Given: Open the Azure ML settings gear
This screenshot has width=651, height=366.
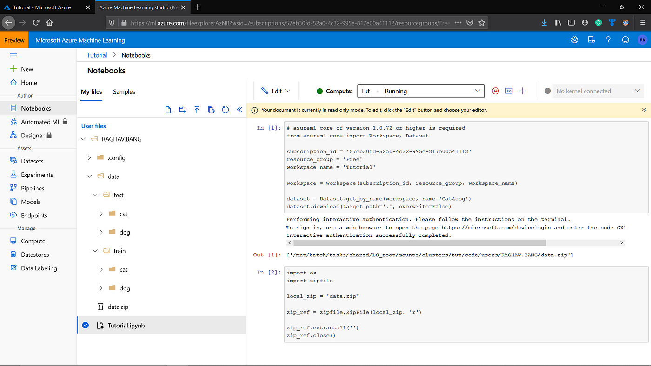Looking at the screenshot, I should tap(575, 40).
